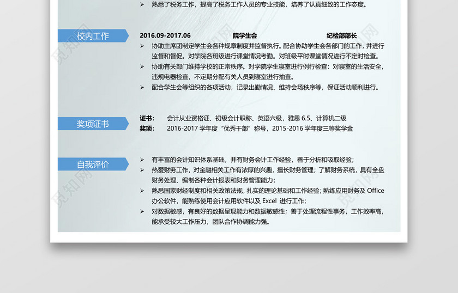
Task: Click the 奖项: label
Action: click(147, 129)
